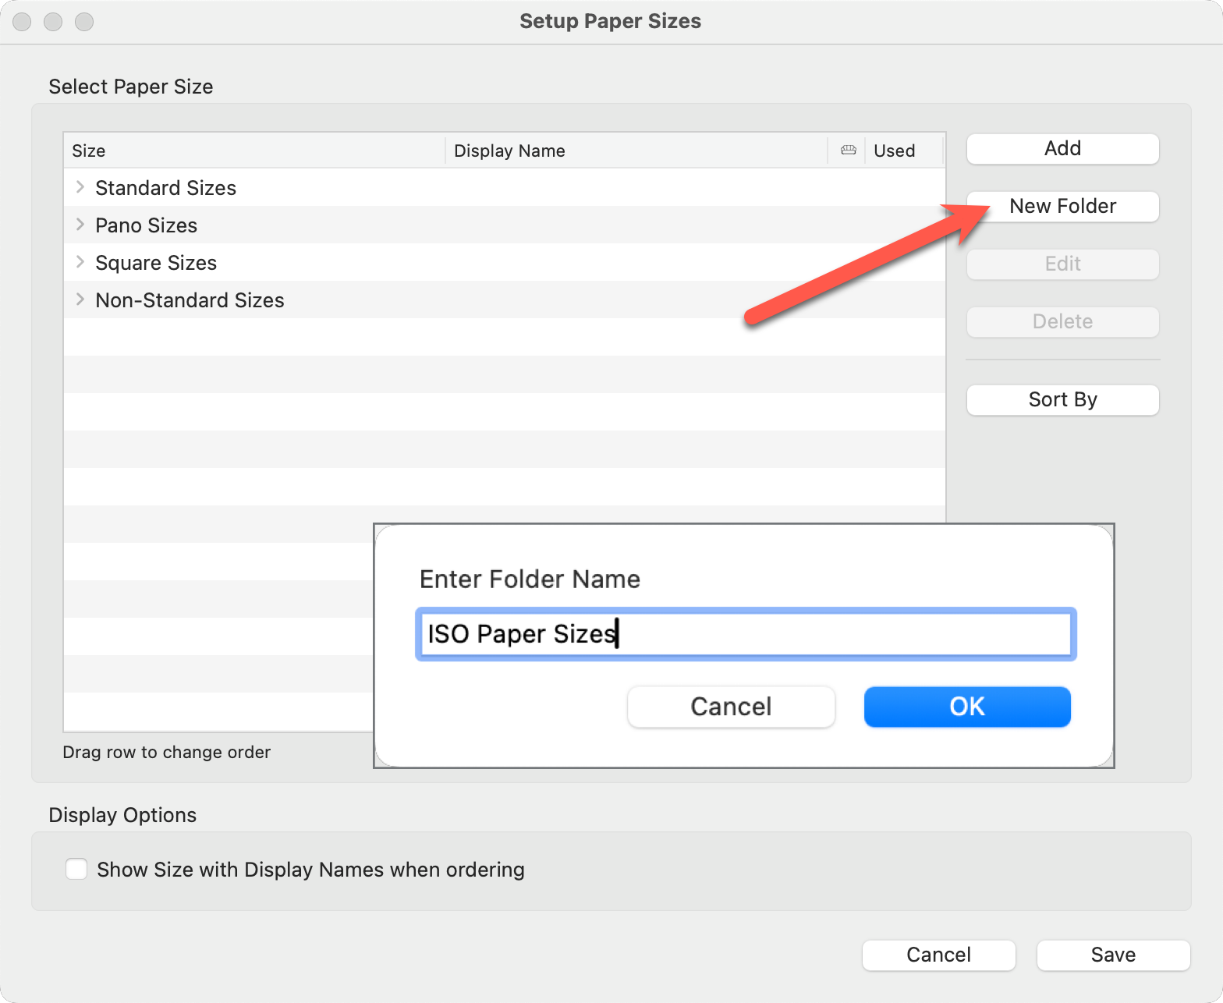Expand the Standard Sizes folder chevron
Viewport: 1223px width, 1003px height.
(80, 187)
